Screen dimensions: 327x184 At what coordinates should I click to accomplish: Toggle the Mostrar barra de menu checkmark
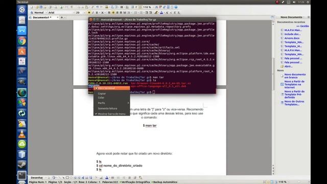111,114
